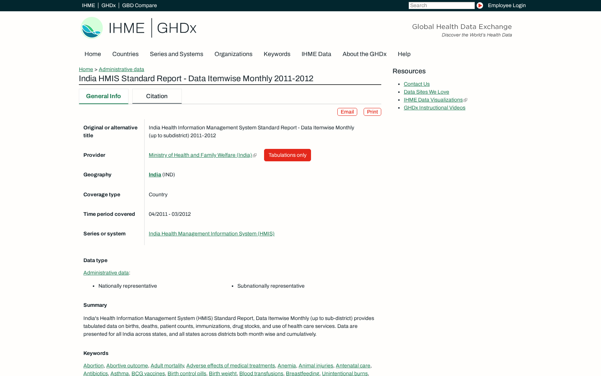
Task: Click Adverse effects of medical treatments keyword
Action: 231,365
